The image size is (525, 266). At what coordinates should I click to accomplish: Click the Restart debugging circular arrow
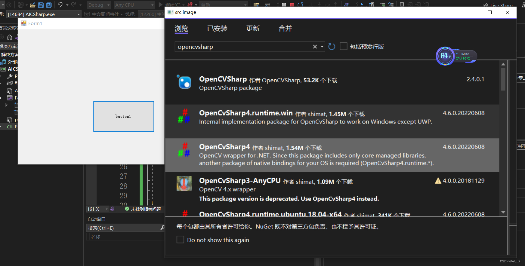[300, 5]
